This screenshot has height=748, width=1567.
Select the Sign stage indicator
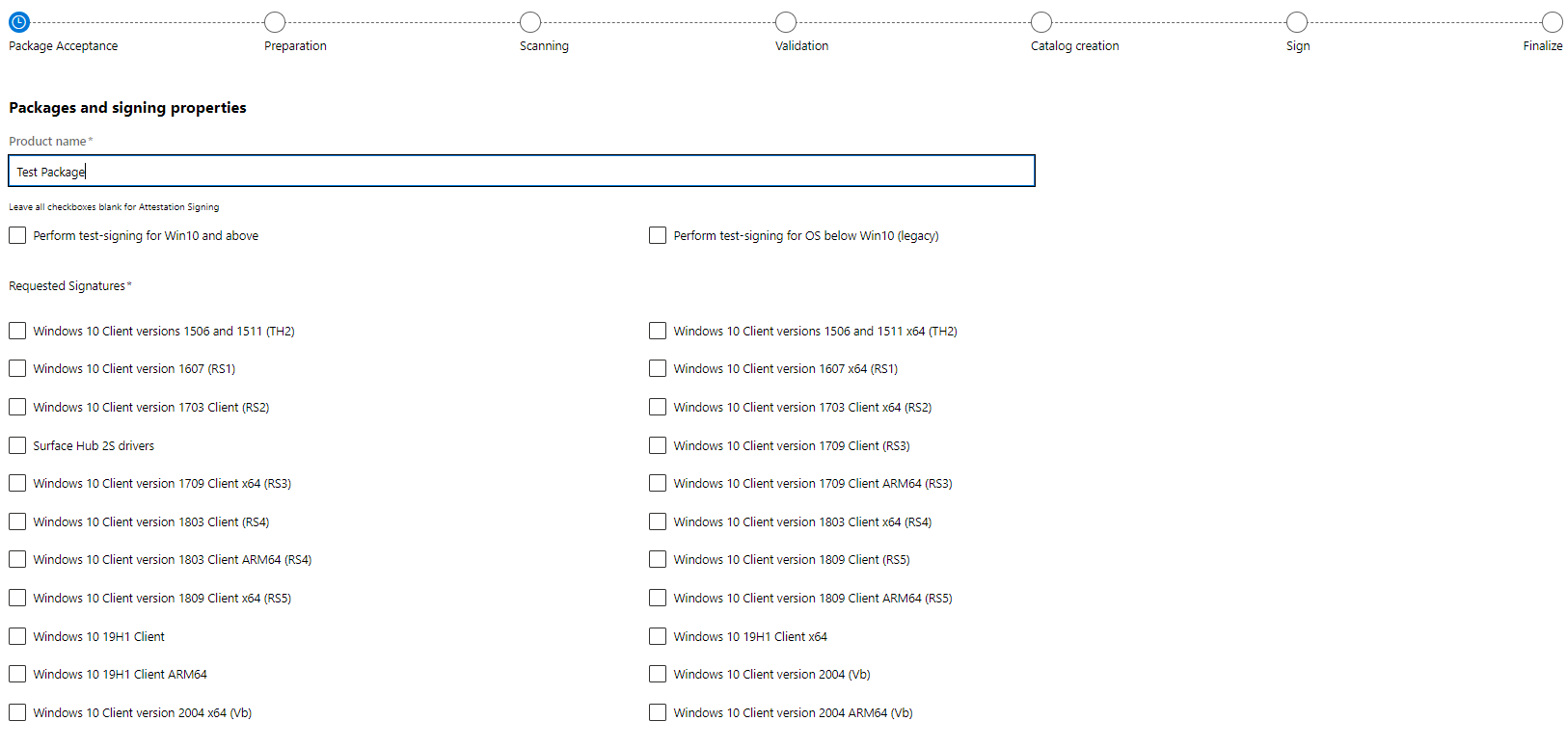[x=1297, y=21]
